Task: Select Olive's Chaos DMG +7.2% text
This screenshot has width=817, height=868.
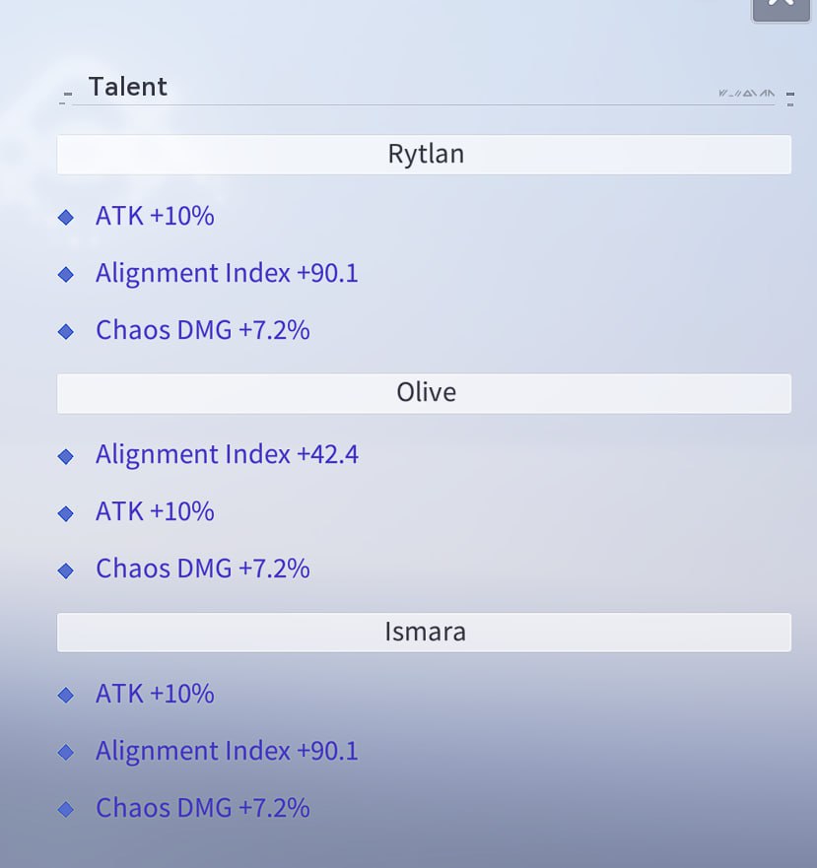Action: pos(203,568)
